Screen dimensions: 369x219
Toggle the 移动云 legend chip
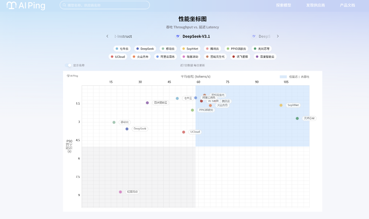[168, 49]
